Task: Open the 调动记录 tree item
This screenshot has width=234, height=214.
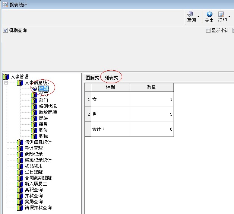Action: tap(34, 154)
